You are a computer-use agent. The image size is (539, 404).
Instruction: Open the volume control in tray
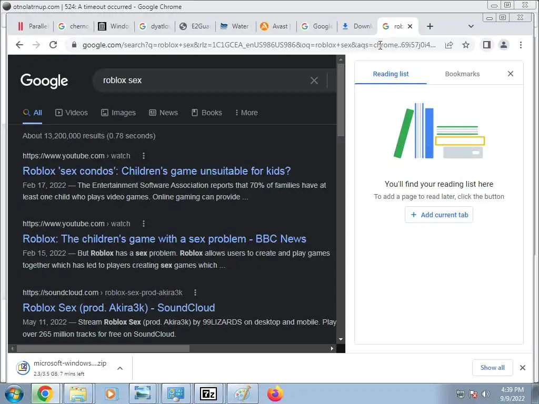[486, 394]
